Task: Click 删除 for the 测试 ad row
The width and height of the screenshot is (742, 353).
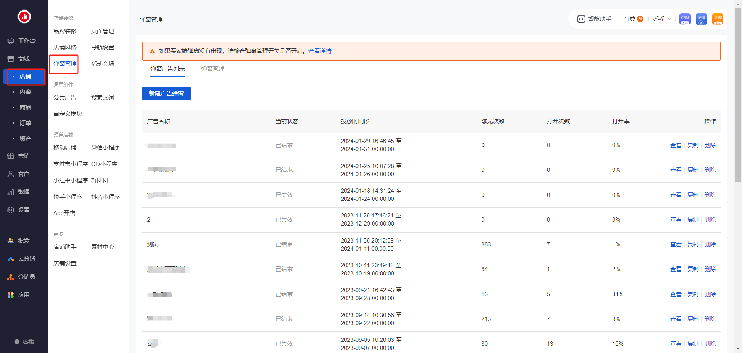Action: click(710, 244)
